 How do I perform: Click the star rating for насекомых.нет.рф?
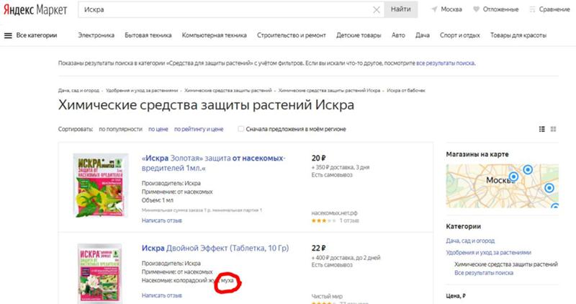323,220
